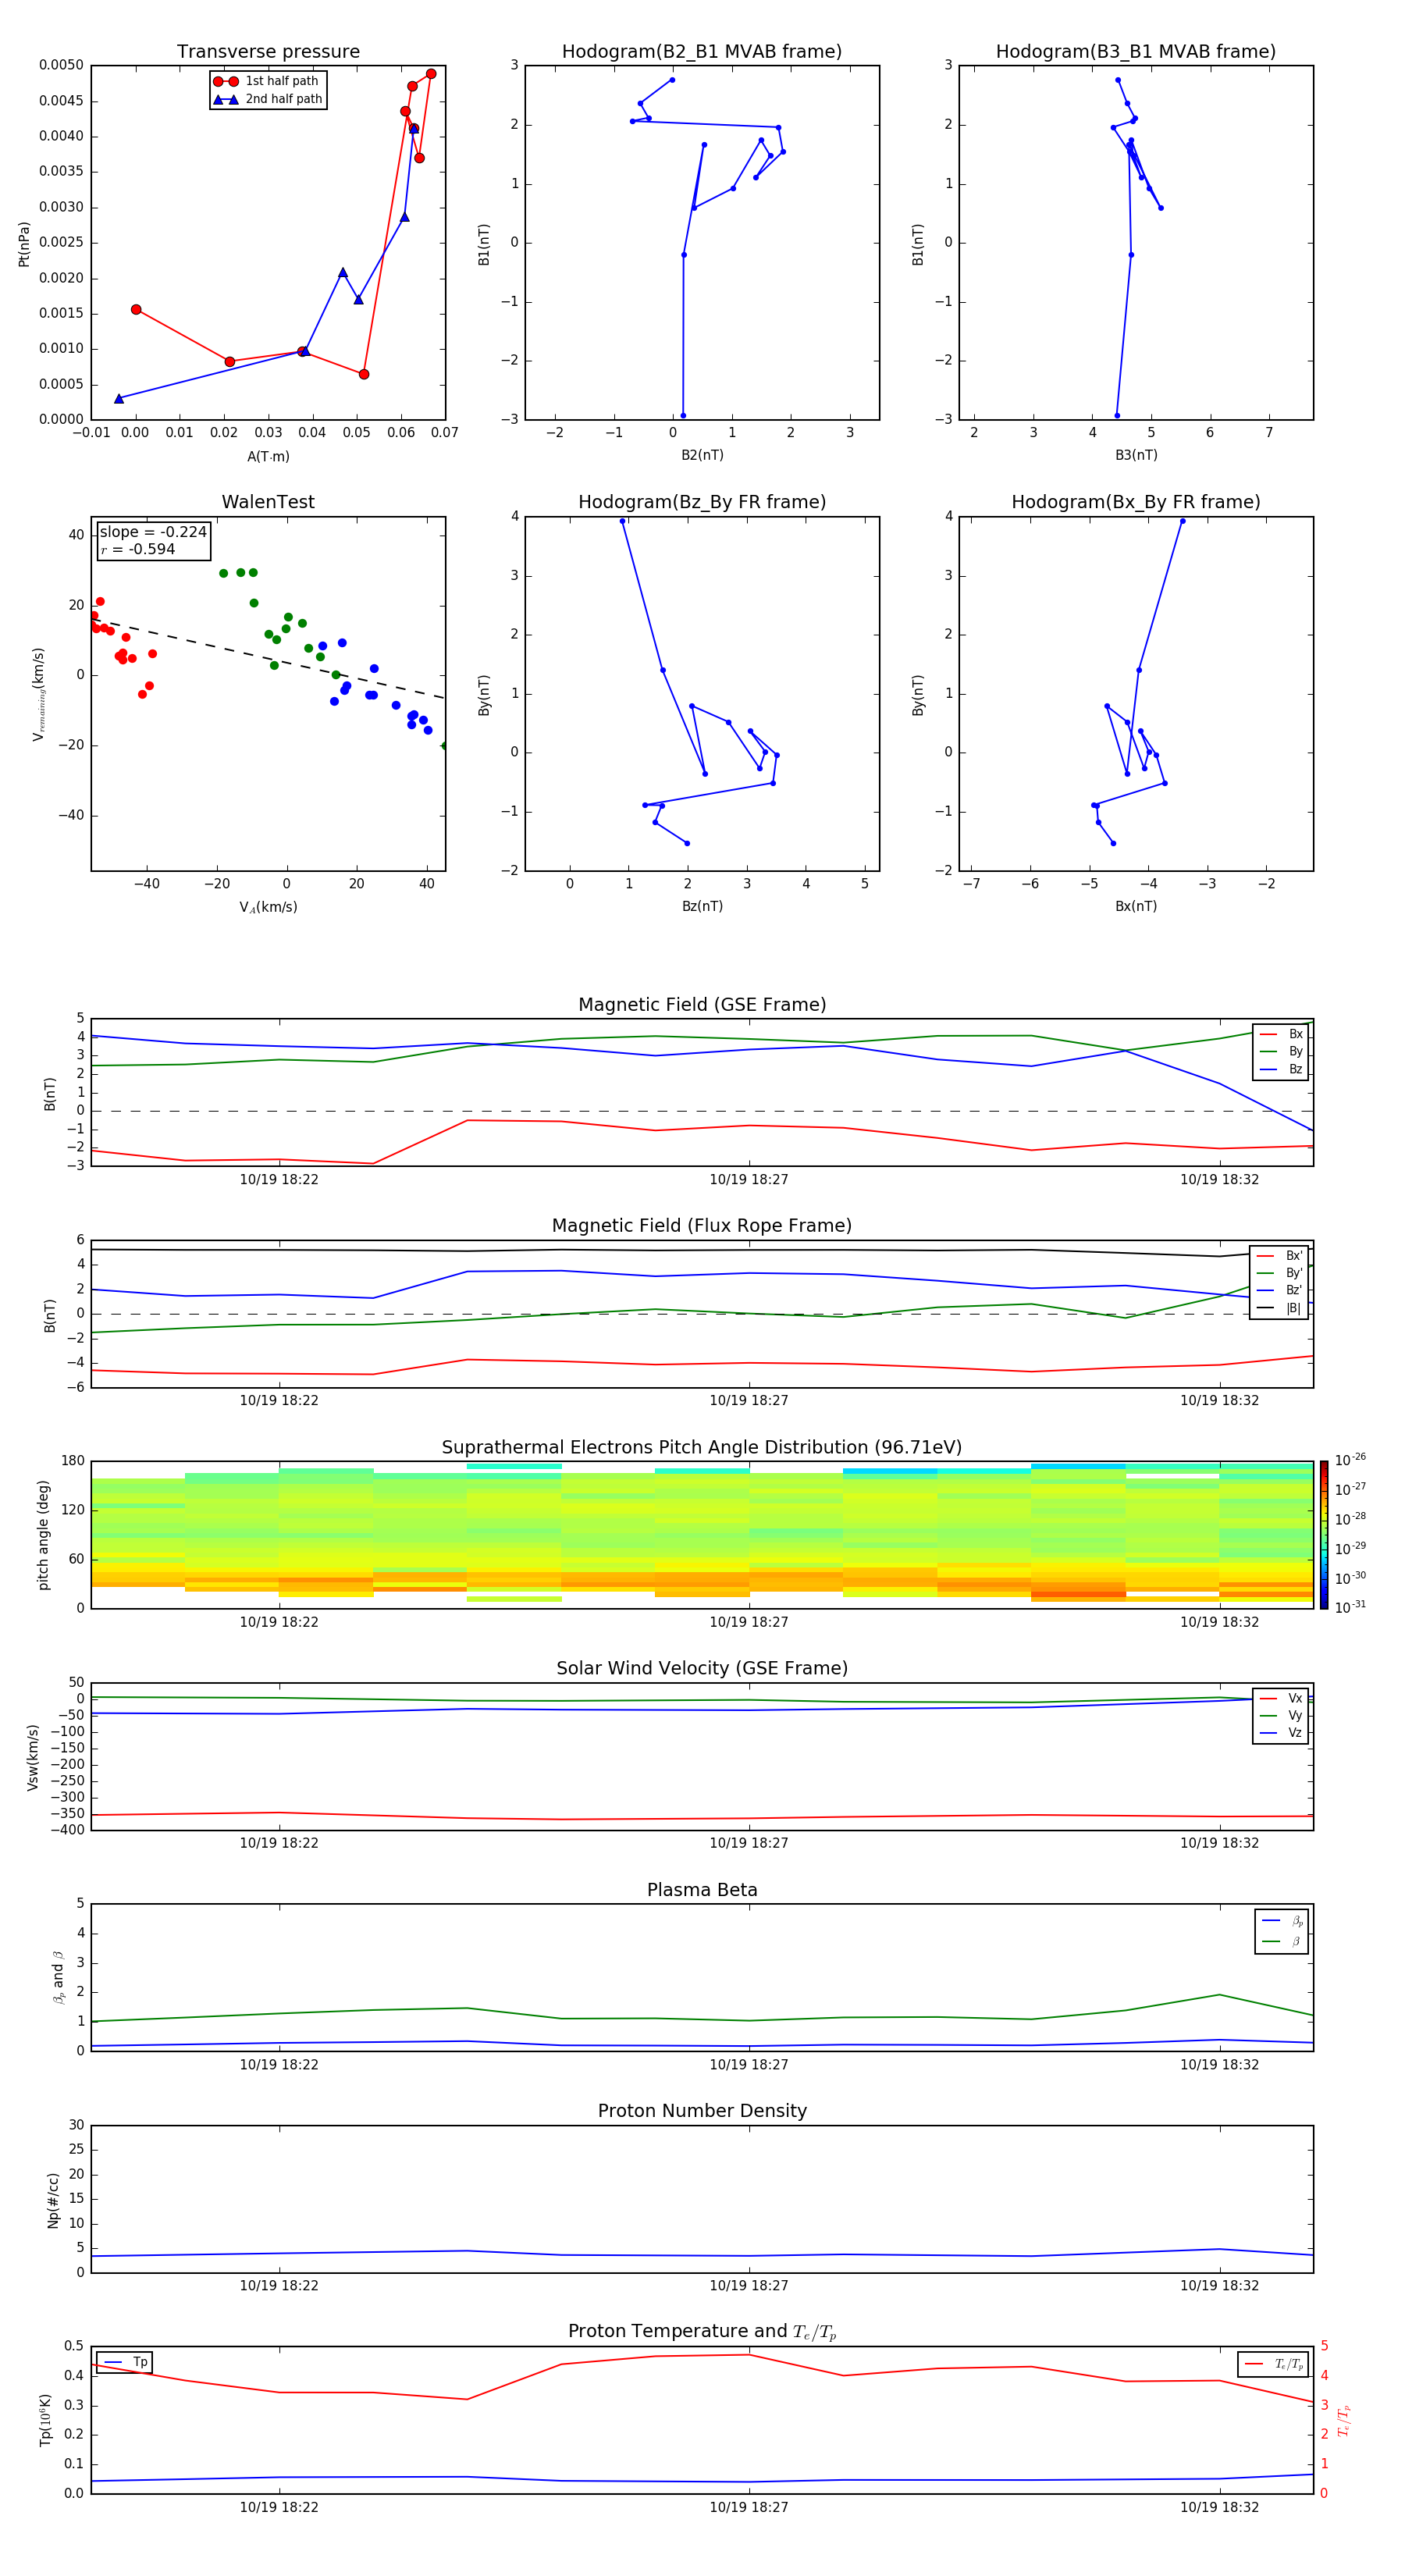
Task: Click the |B| legend entry
Action: tap(1280, 1308)
